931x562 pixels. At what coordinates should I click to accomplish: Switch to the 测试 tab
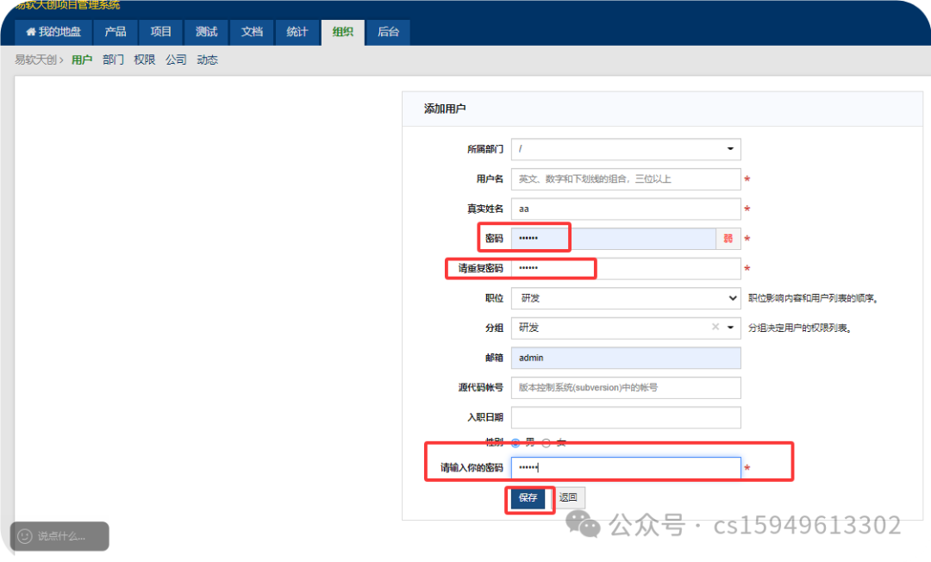click(x=207, y=32)
